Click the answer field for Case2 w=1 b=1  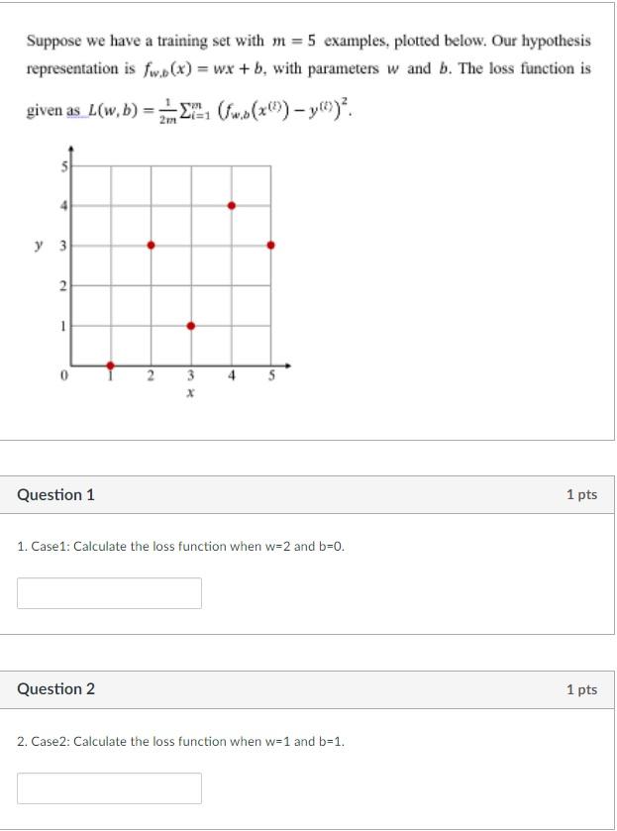(x=109, y=787)
